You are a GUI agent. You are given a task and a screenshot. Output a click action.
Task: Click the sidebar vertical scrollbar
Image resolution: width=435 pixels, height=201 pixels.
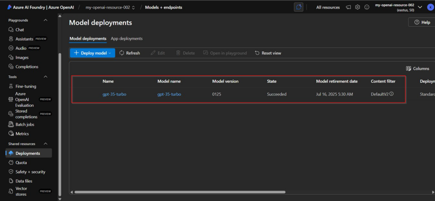pos(60,125)
